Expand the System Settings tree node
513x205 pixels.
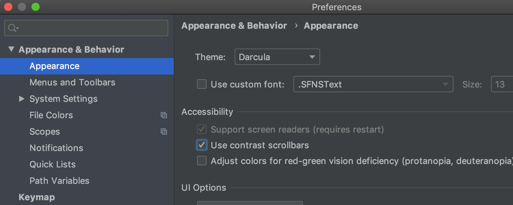(x=22, y=99)
